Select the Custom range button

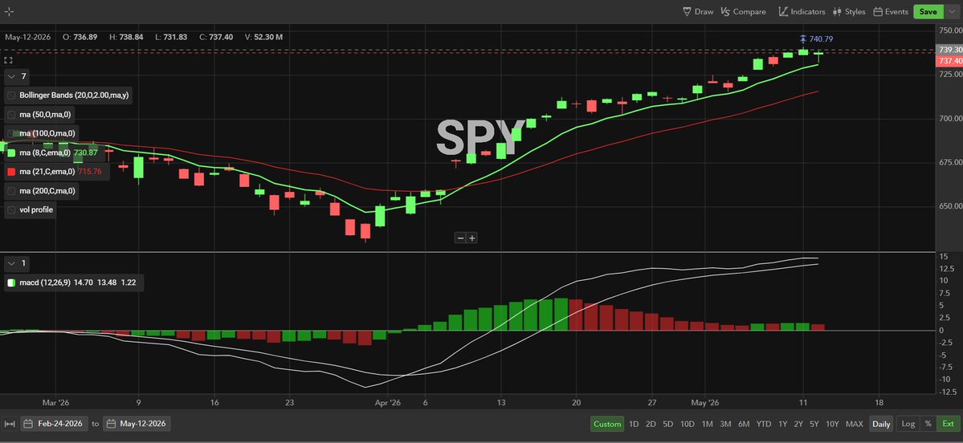[606, 424]
